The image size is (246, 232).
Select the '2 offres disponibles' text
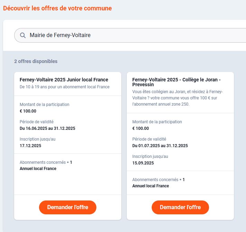tap(36, 61)
